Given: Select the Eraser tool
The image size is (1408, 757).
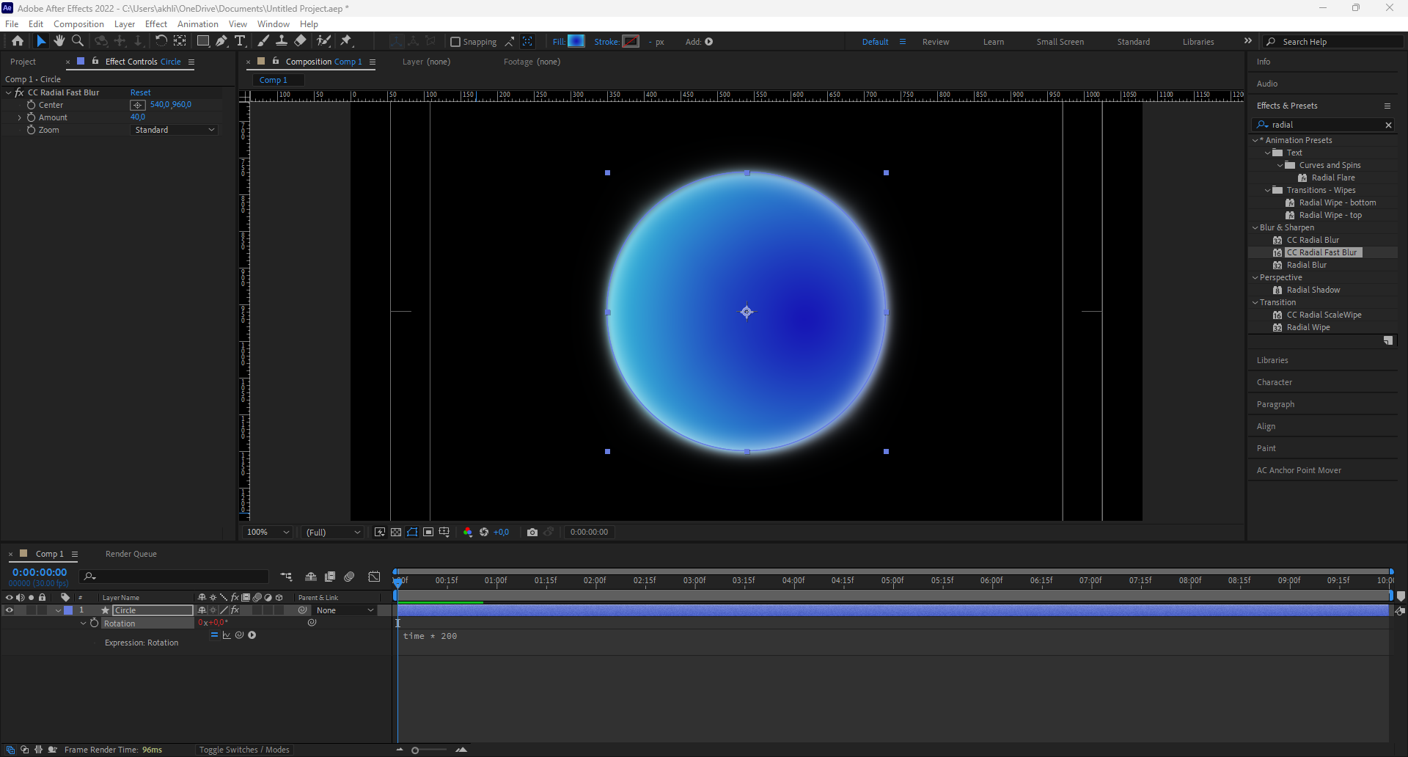Looking at the screenshot, I should [x=301, y=41].
